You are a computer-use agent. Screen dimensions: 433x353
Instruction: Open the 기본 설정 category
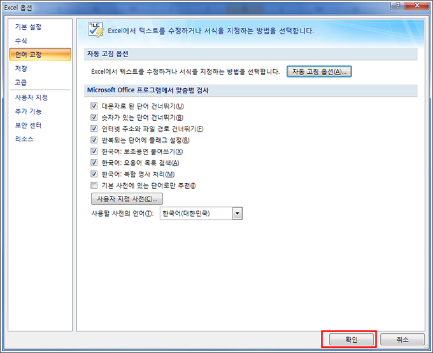tap(28, 27)
